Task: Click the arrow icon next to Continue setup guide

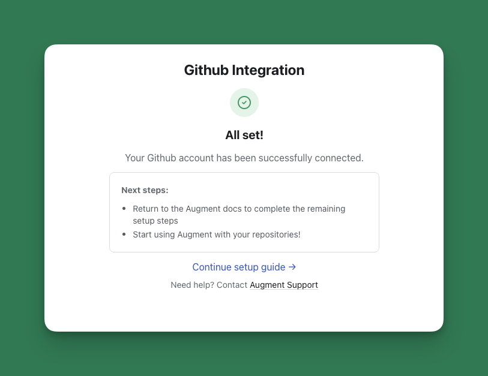Action: [292, 267]
